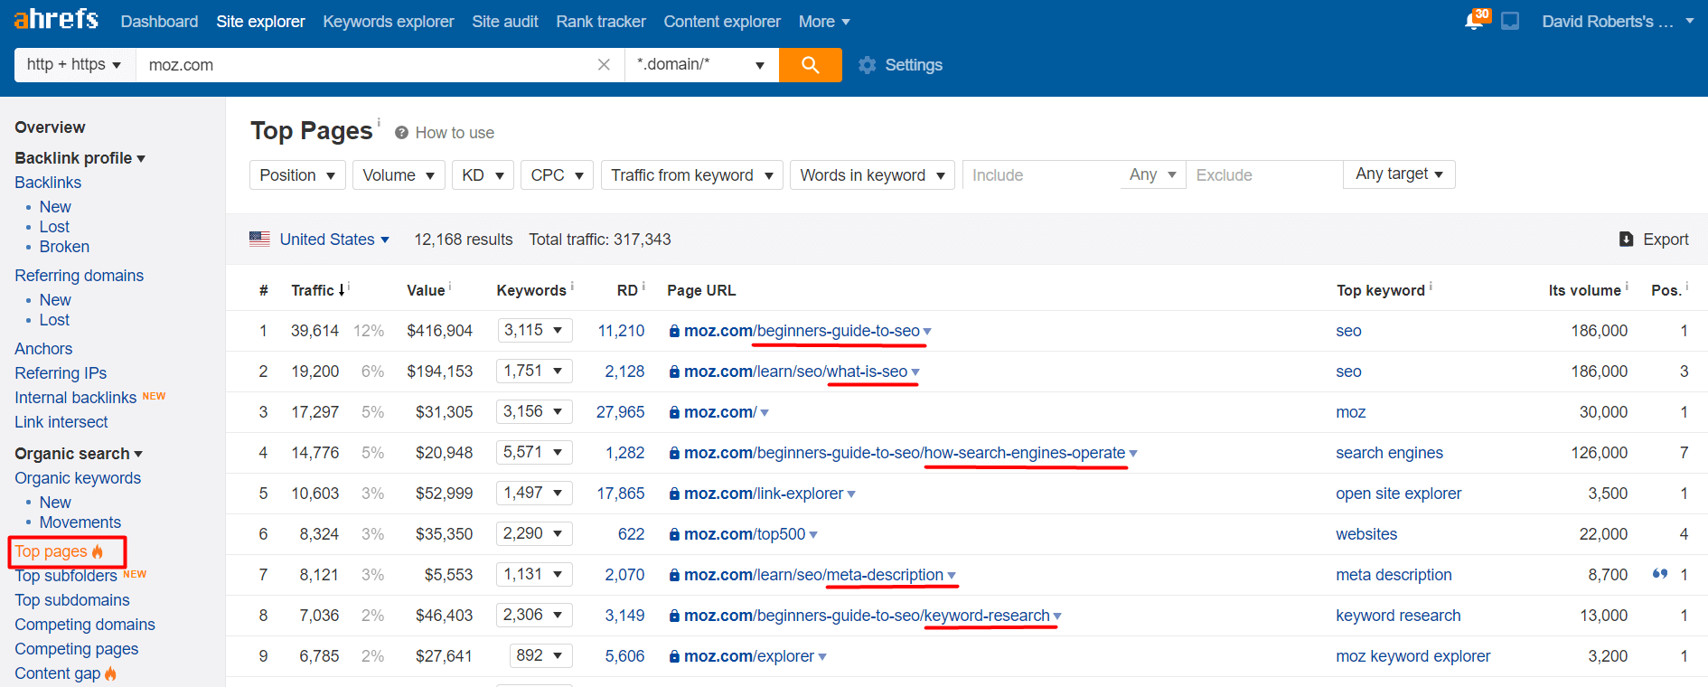Run search with orange magnifier button
Screen dimensions: 1708x687
pyautogui.click(x=810, y=65)
